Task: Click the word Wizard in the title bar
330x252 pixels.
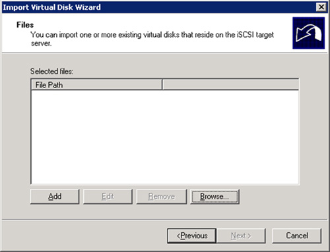Action: point(88,7)
